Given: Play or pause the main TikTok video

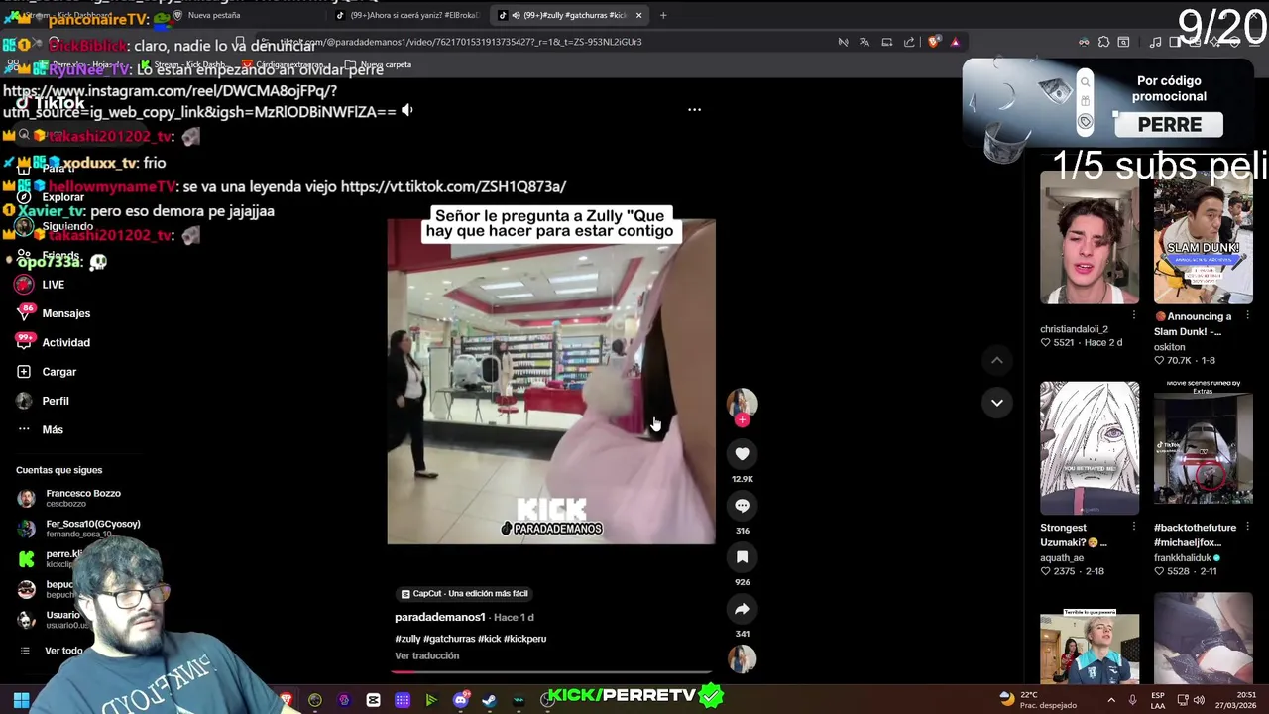Looking at the screenshot, I should pos(550,382).
